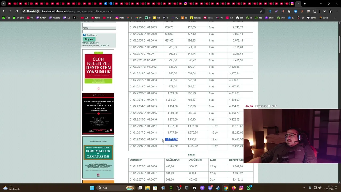The width and height of the screenshot is (341, 192).
Task: Open the studio bookmark
Action: tap(107, 18)
